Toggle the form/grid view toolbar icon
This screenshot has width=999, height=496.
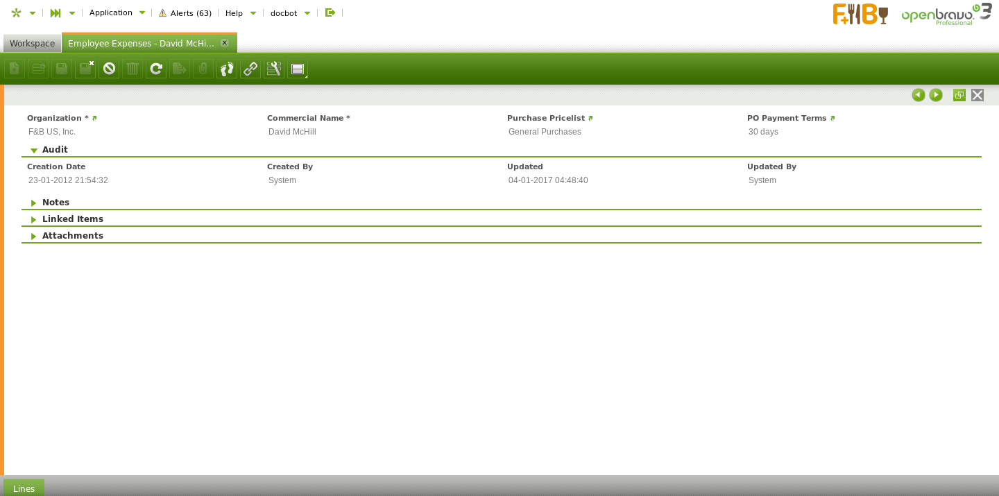tap(298, 69)
